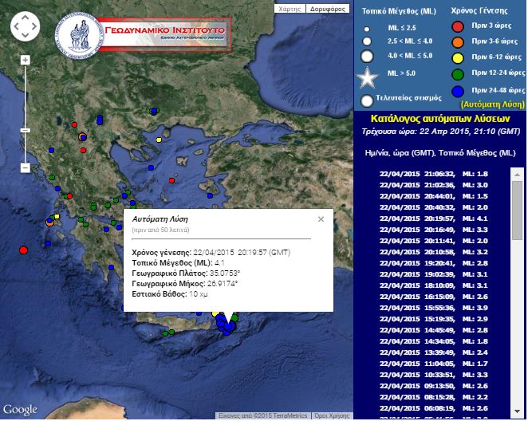Click the zoom slider handle
The image size is (528, 421).
(26, 130)
